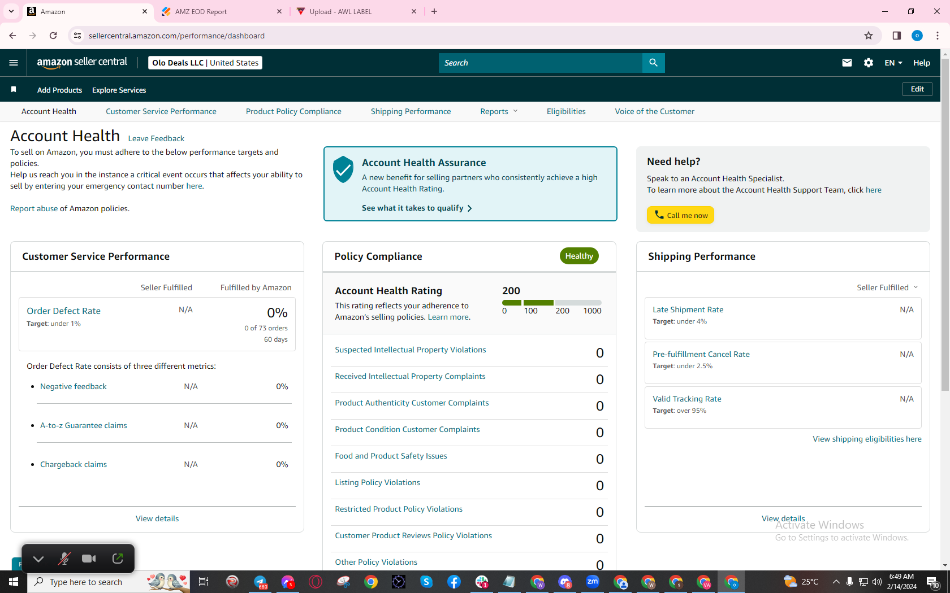Click the Help button in the header
Image resolution: width=950 pixels, height=593 pixels.
(x=922, y=63)
